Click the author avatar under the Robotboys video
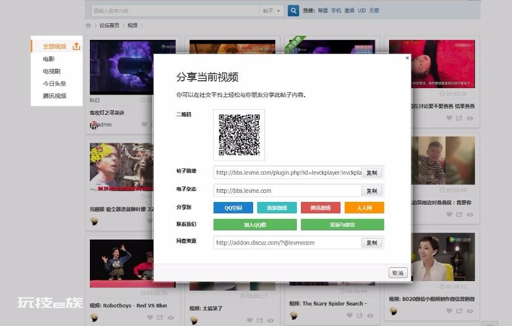This screenshot has width=512, height=326. [94, 317]
